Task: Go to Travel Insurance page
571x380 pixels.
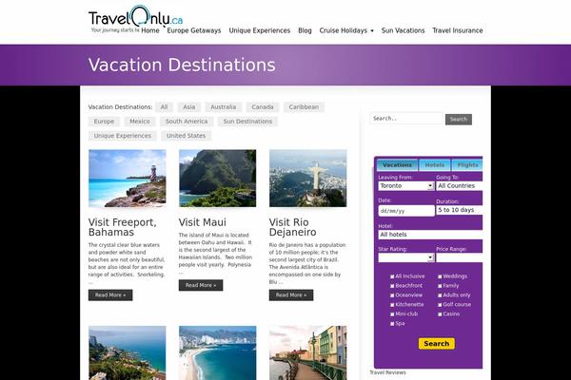Action: (x=458, y=30)
